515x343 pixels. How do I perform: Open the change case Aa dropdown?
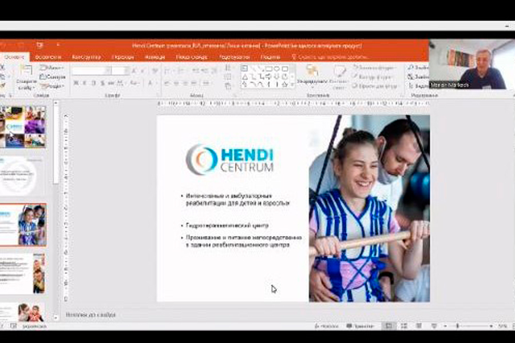(x=134, y=83)
